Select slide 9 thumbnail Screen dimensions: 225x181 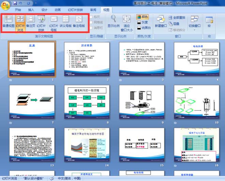point(142,102)
